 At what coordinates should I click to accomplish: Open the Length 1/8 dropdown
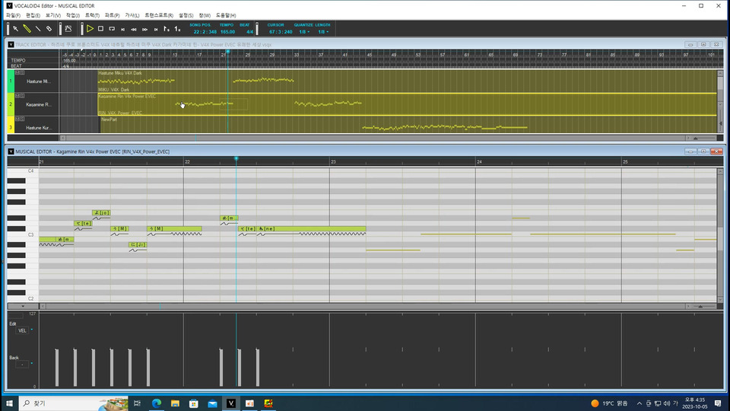[x=323, y=32]
